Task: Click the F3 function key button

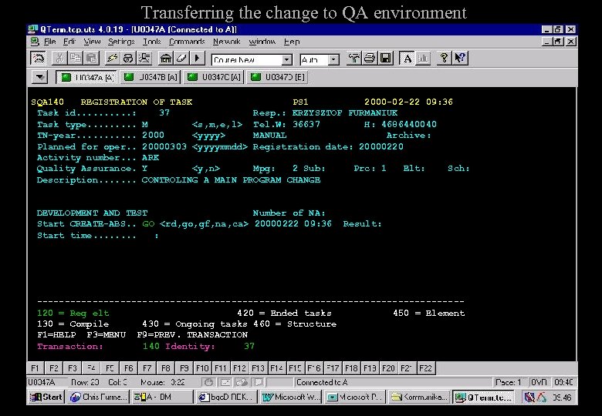Action: [x=73, y=368]
